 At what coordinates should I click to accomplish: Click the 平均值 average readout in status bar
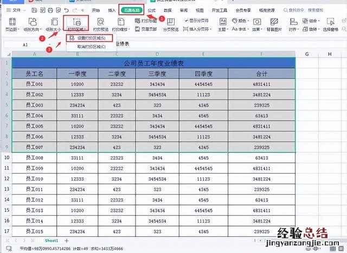pyautogui.click(x=45, y=249)
